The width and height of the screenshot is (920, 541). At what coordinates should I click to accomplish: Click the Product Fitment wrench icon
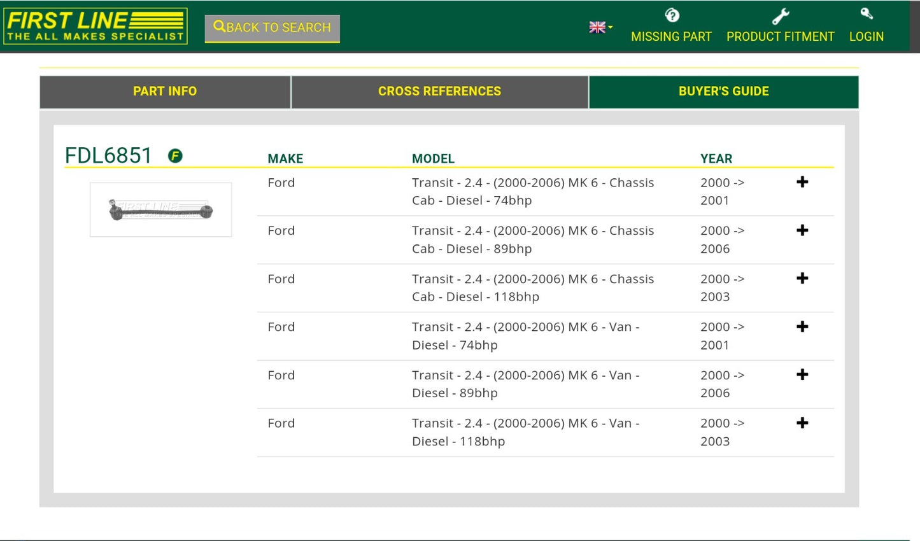click(780, 16)
